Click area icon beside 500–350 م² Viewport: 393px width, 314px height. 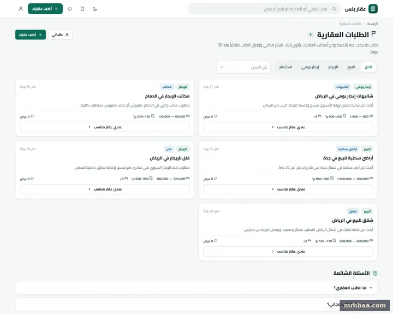pos(151,178)
